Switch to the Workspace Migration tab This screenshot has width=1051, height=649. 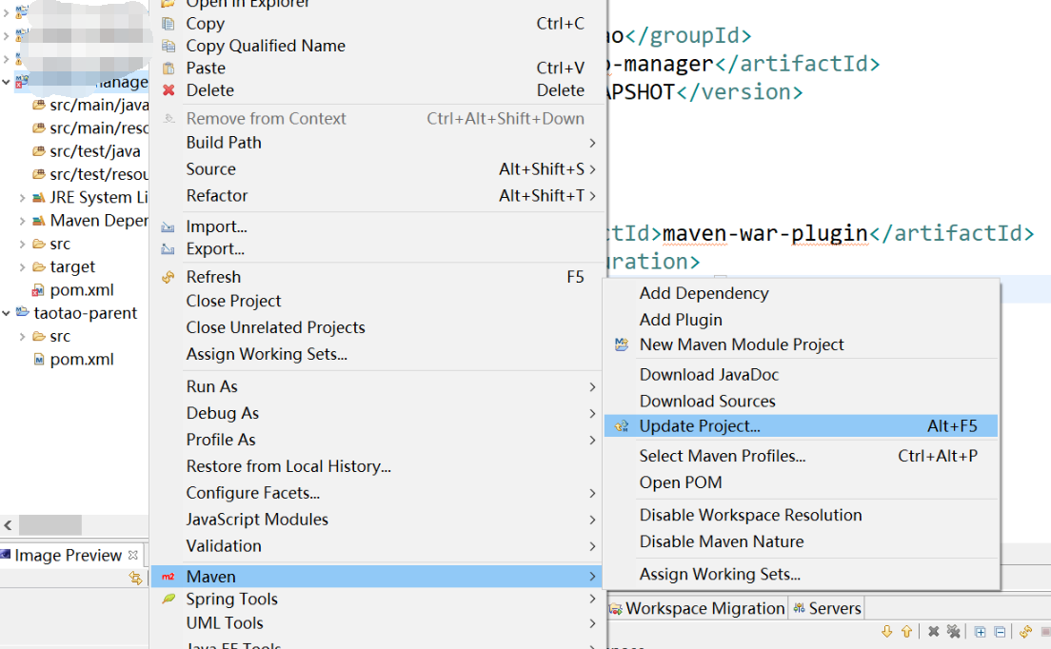pyautogui.click(x=698, y=608)
